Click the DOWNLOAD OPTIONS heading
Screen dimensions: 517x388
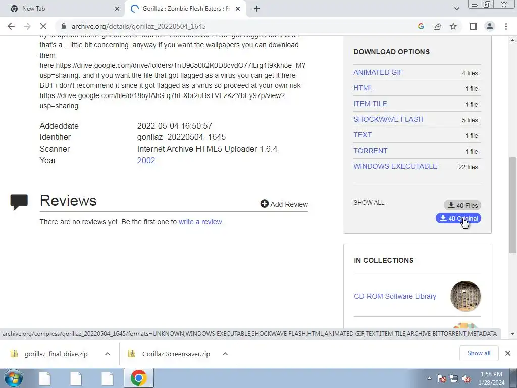(392, 52)
